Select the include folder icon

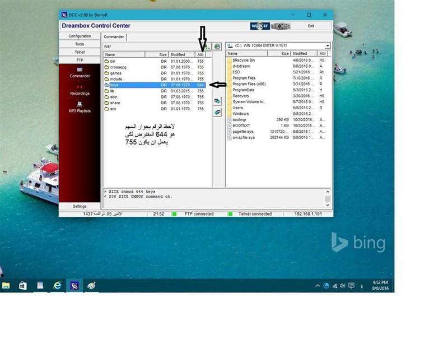(x=106, y=79)
